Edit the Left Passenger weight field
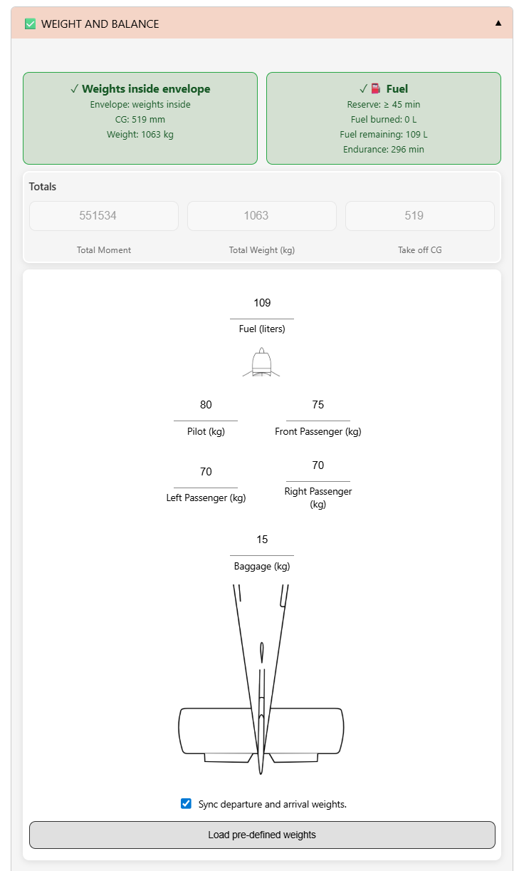This screenshot has height=871, width=519. [206, 473]
